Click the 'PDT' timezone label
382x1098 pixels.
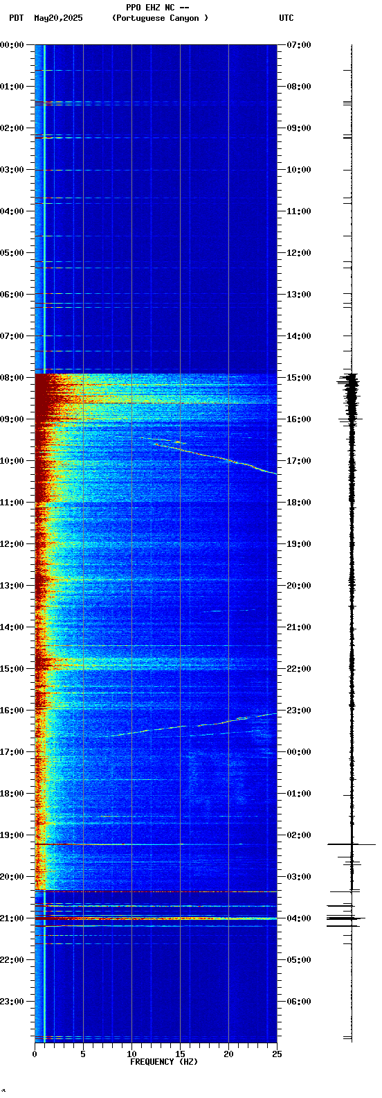[17, 18]
